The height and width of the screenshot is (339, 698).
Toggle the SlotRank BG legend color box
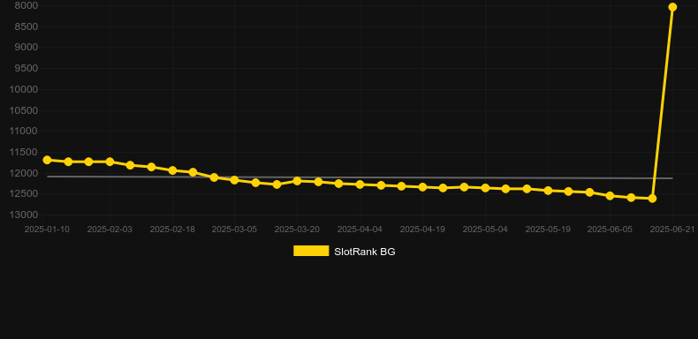311,251
